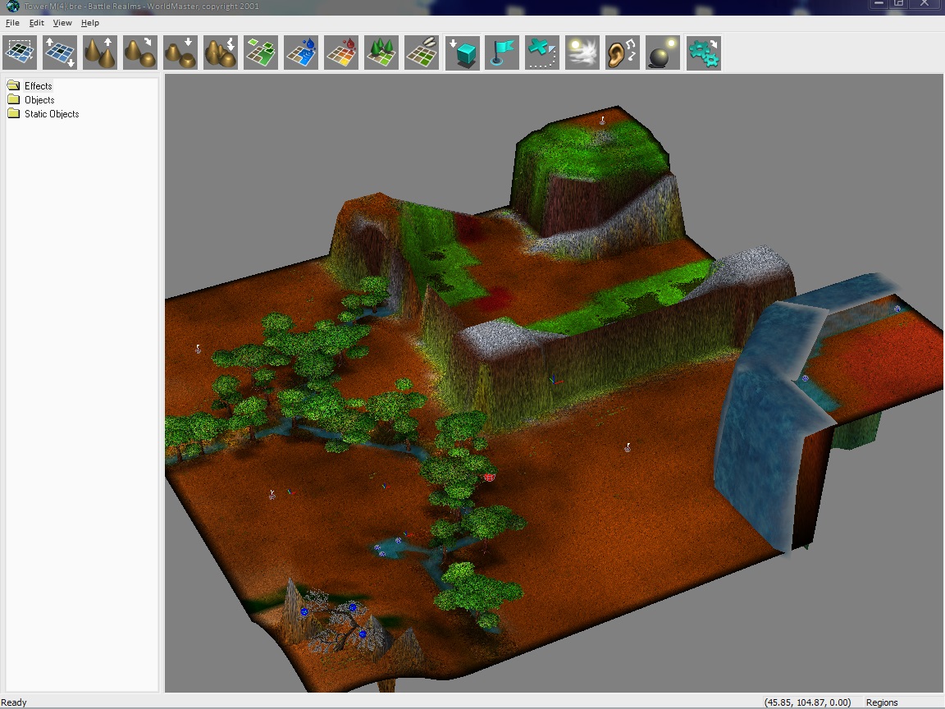This screenshot has width=945, height=709.
Task: Open the ear and music notes sound tool
Action: [623, 53]
